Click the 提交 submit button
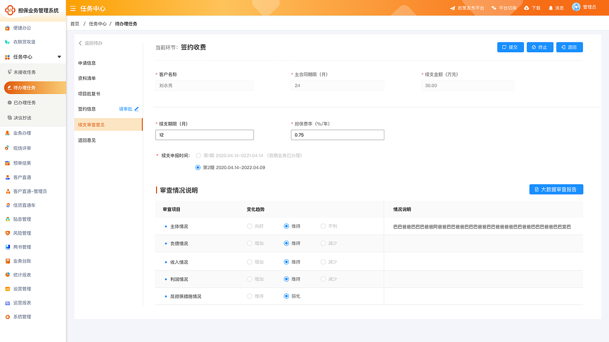This screenshot has width=609, height=342. [510, 47]
